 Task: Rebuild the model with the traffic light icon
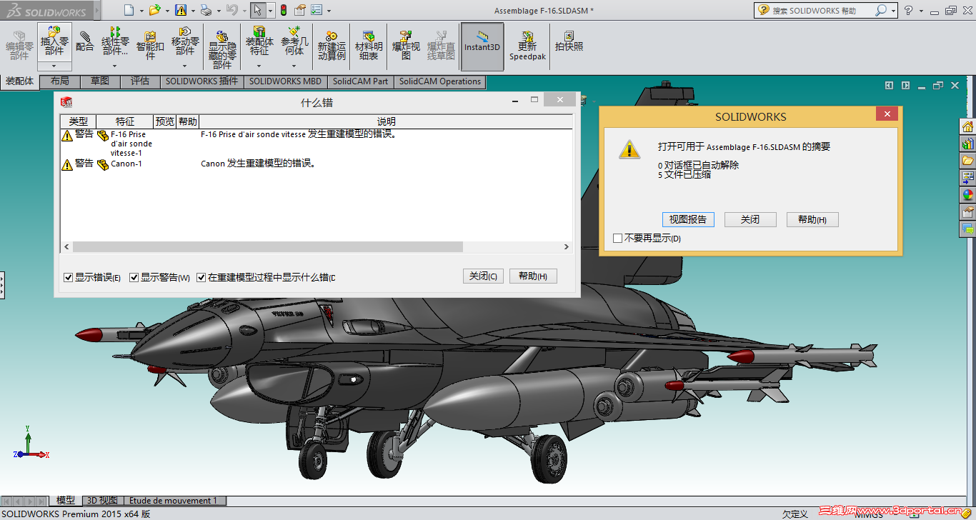pos(283,10)
